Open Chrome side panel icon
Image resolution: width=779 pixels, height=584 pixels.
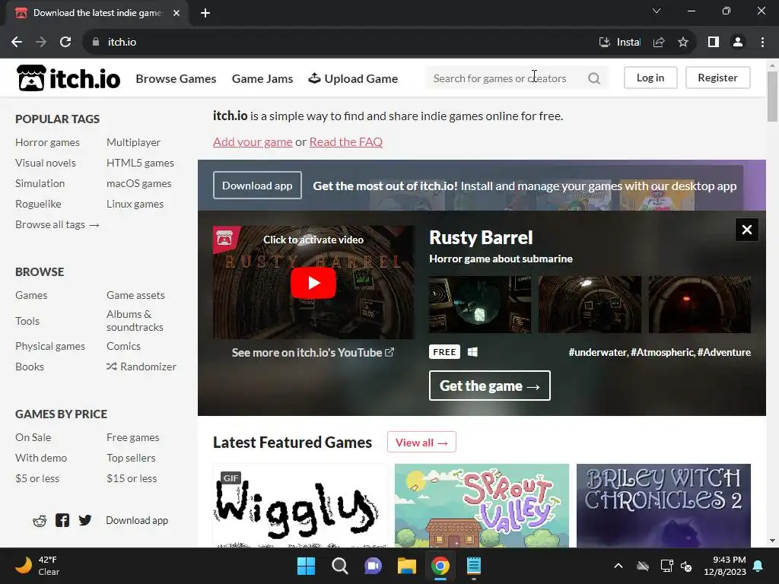[x=714, y=43]
